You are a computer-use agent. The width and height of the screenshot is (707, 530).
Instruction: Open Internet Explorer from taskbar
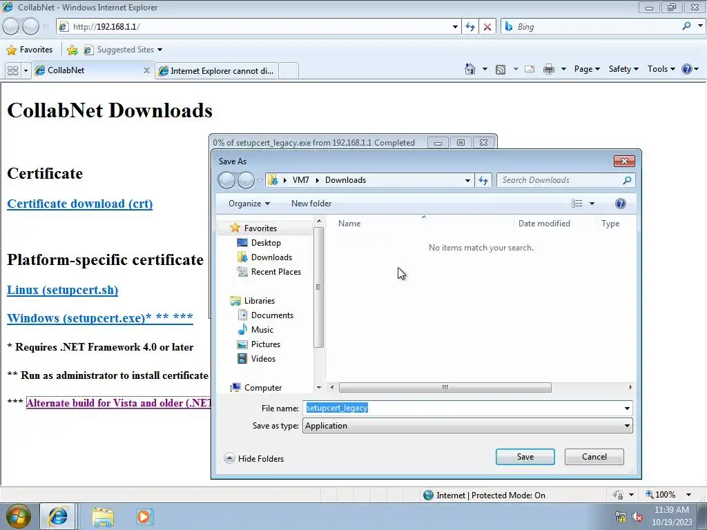click(x=58, y=516)
